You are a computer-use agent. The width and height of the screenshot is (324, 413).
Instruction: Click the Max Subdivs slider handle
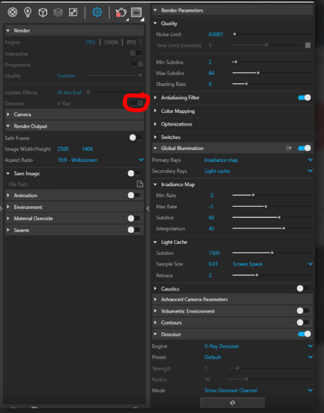click(x=258, y=73)
